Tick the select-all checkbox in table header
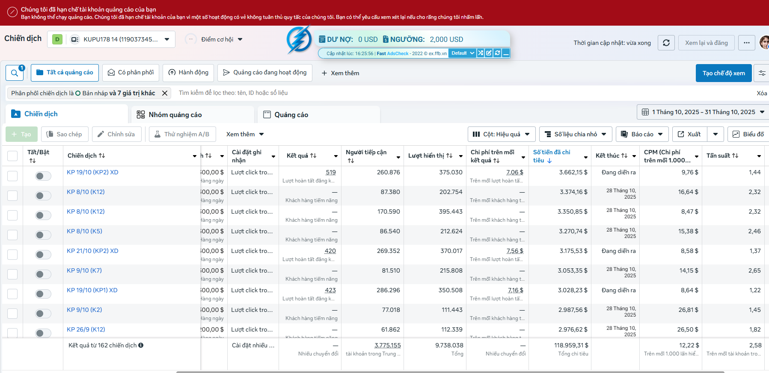This screenshot has width=769, height=373. click(x=12, y=156)
